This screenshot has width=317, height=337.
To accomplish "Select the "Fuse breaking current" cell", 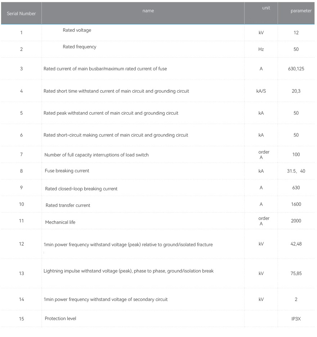I will 67,171.
